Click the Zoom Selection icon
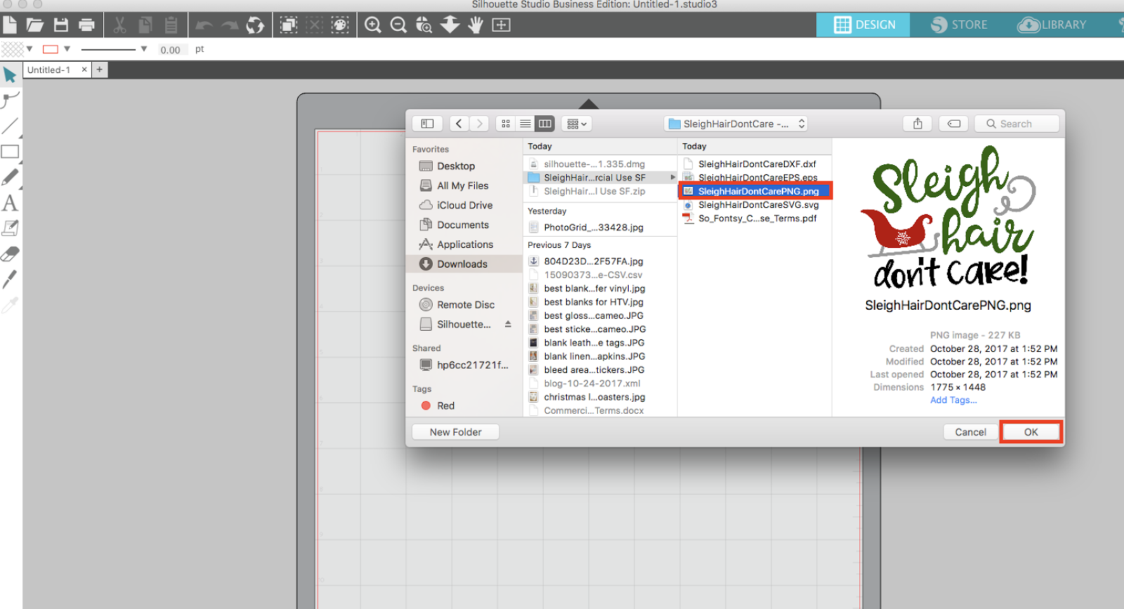This screenshot has width=1124, height=609. click(x=424, y=25)
